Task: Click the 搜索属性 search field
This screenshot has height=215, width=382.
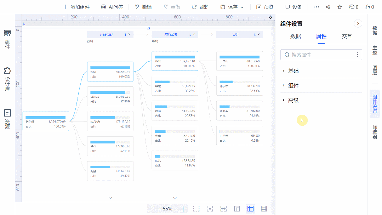Action: (321, 55)
